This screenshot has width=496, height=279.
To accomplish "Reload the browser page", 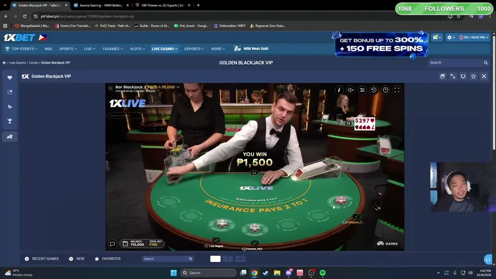I will pyautogui.click(x=24, y=16).
